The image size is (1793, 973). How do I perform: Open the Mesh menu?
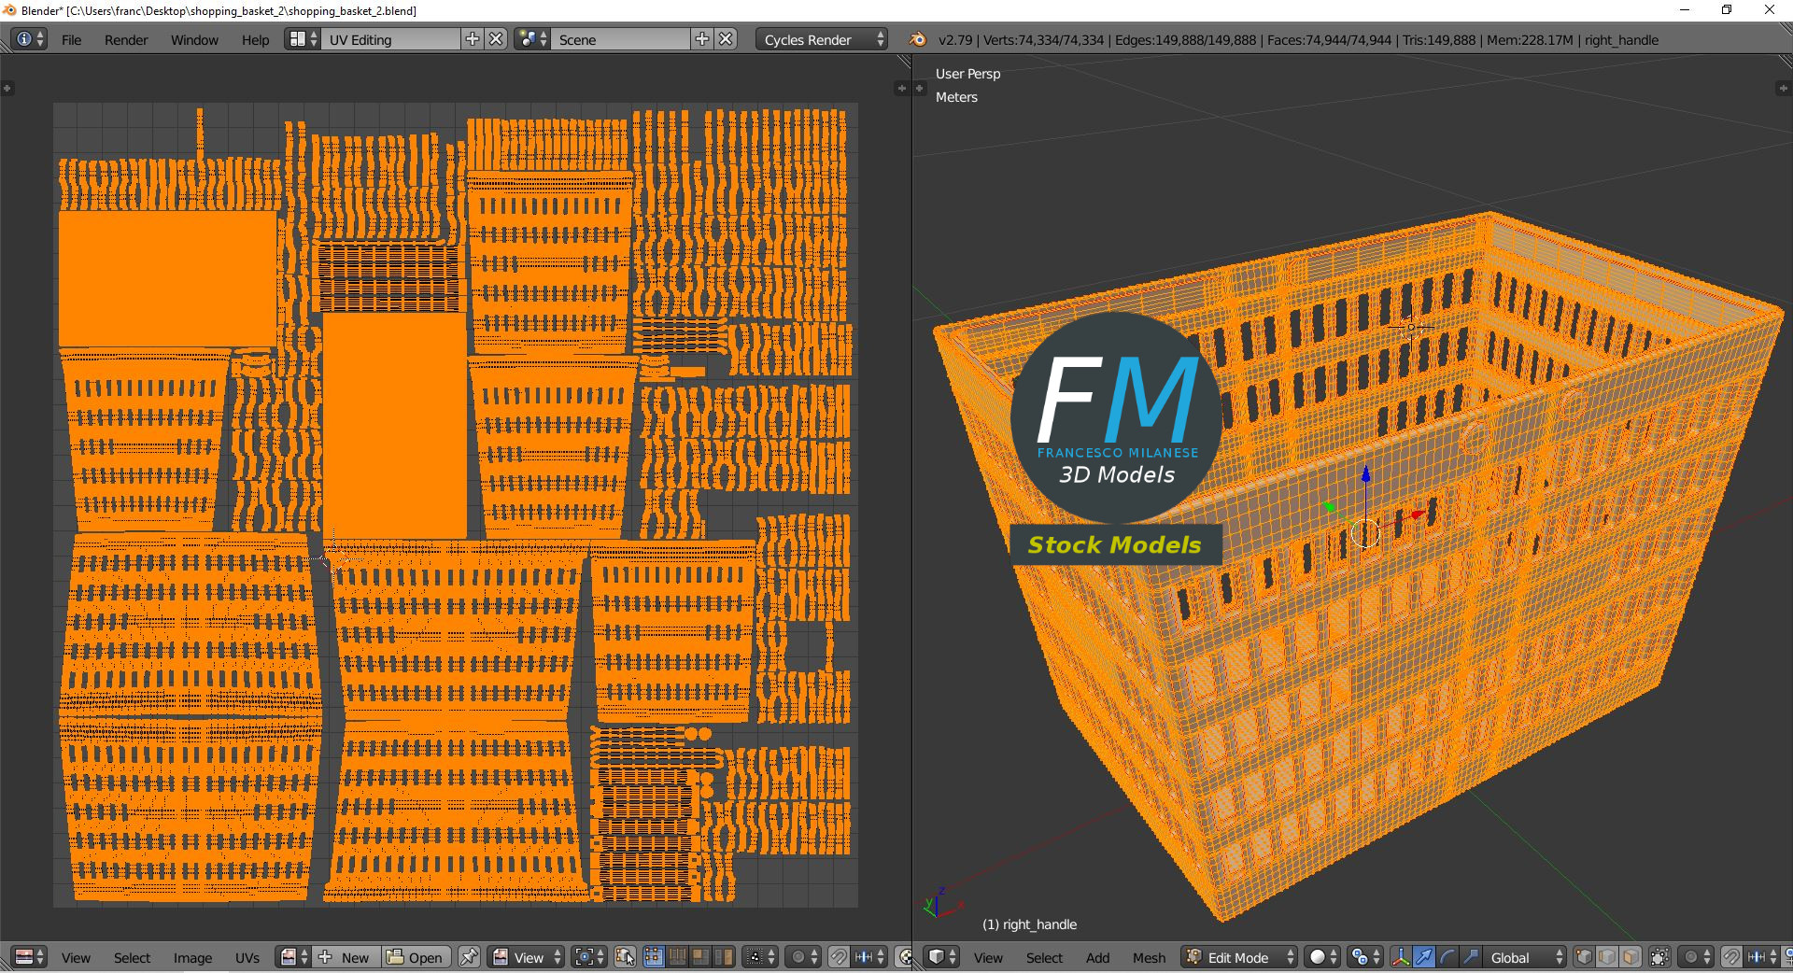pos(1149,957)
